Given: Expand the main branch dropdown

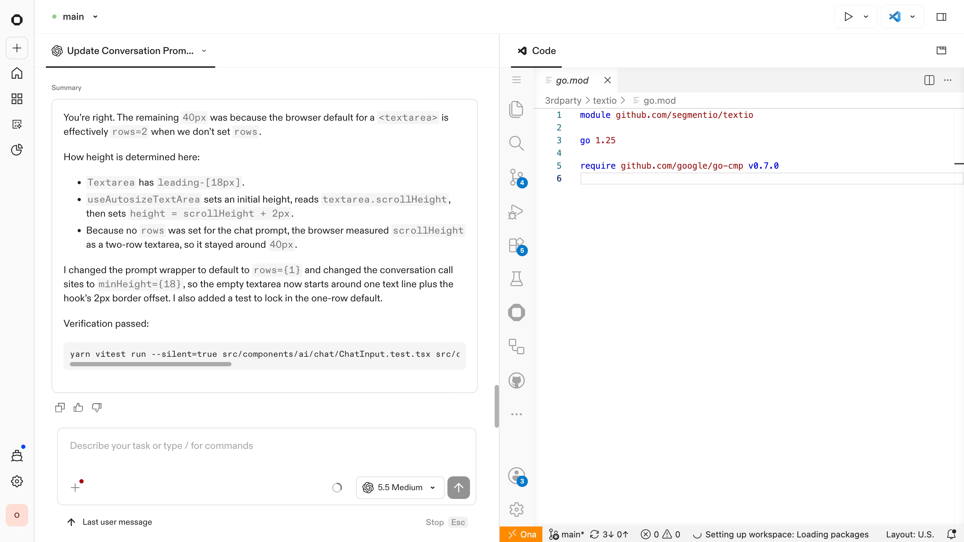Looking at the screenshot, I should [95, 17].
